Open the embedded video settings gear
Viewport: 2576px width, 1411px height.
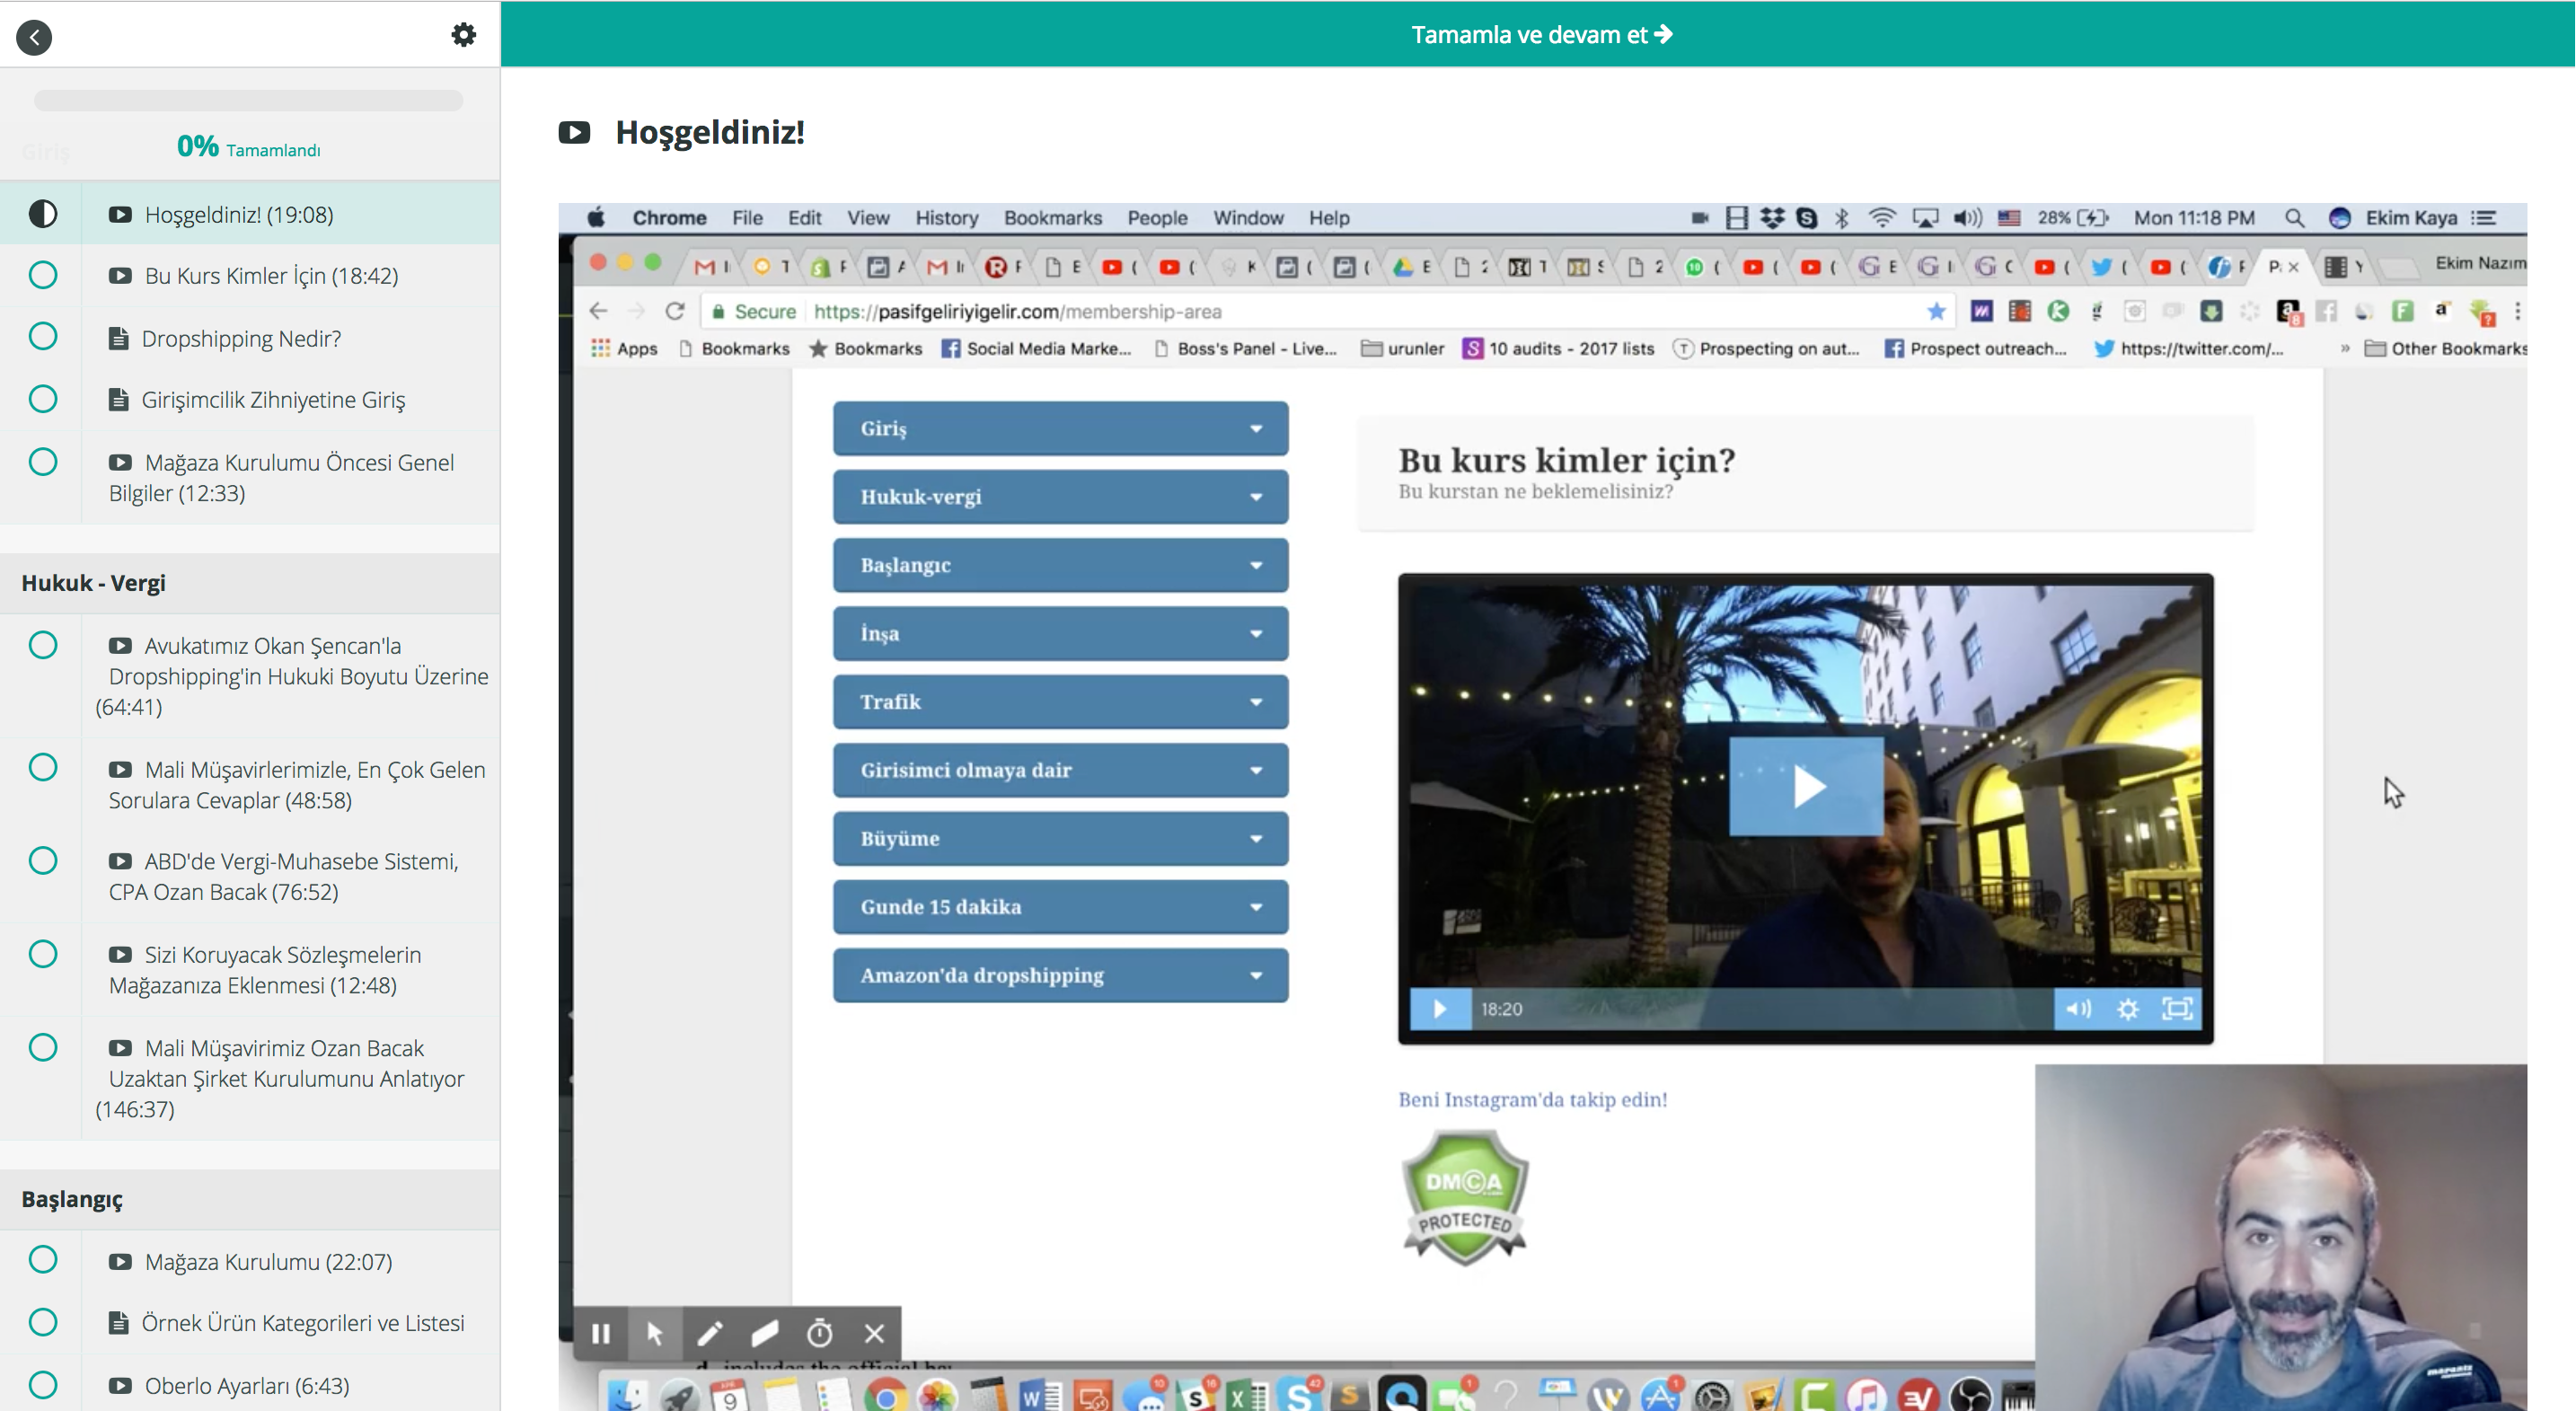coord(2128,1009)
